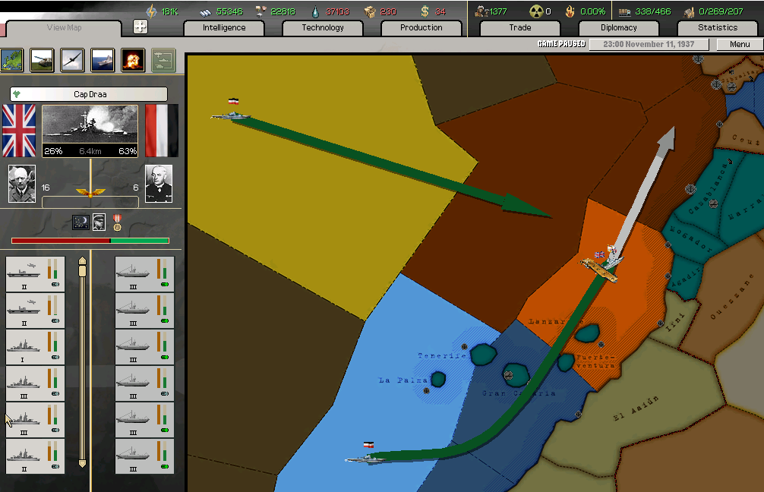Image resolution: width=764 pixels, height=492 pixels.
Task: Click the medal icon in battle modifiers
Action: point(117,222)
